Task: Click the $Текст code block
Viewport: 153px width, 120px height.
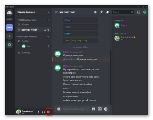Action: 81,34
